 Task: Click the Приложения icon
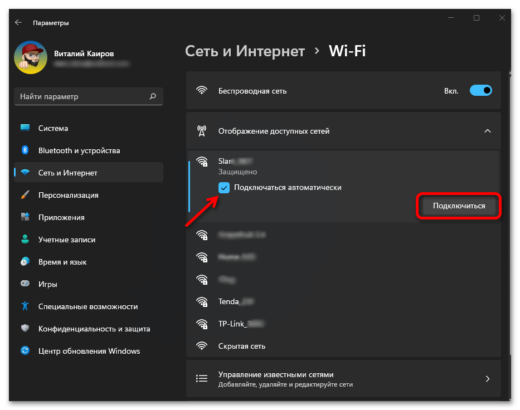(x=25, y=217)
